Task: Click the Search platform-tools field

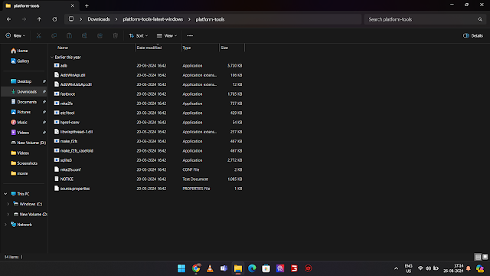Action: (425, 19)
